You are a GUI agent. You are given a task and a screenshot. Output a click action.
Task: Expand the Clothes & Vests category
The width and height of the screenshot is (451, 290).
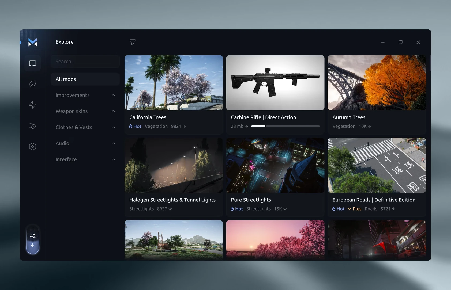85,127
